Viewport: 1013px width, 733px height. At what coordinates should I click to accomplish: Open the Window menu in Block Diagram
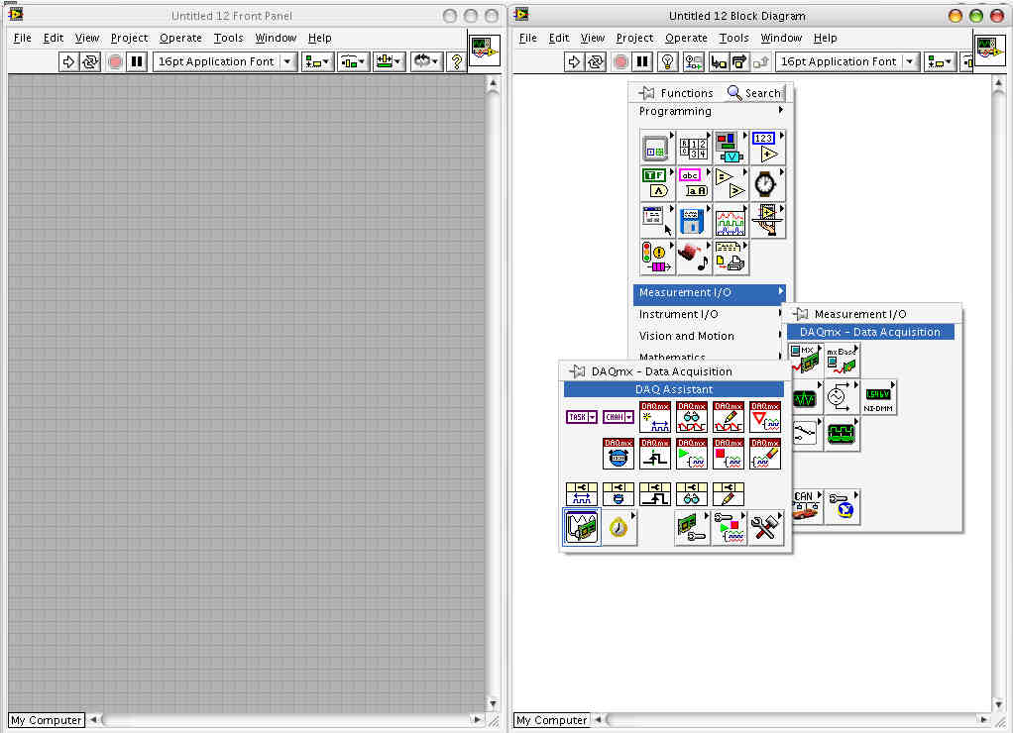[x=781, y=38]
